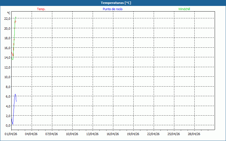Select the green Windchill legend label
Viewport: 226px width, 141px height.
[x=184, y=9]
